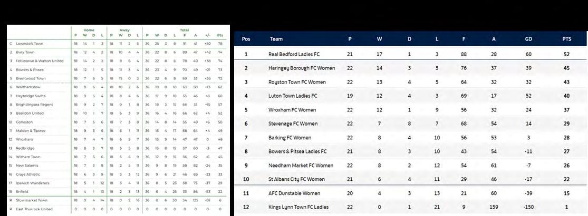
Task: Click the Away group header in left table
Action: pos(124,30)
